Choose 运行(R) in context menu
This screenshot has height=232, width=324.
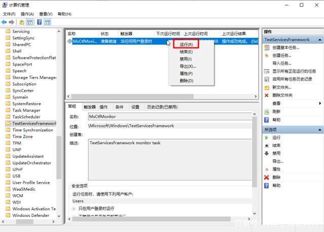pyautogui.click(x=186, y=44)
